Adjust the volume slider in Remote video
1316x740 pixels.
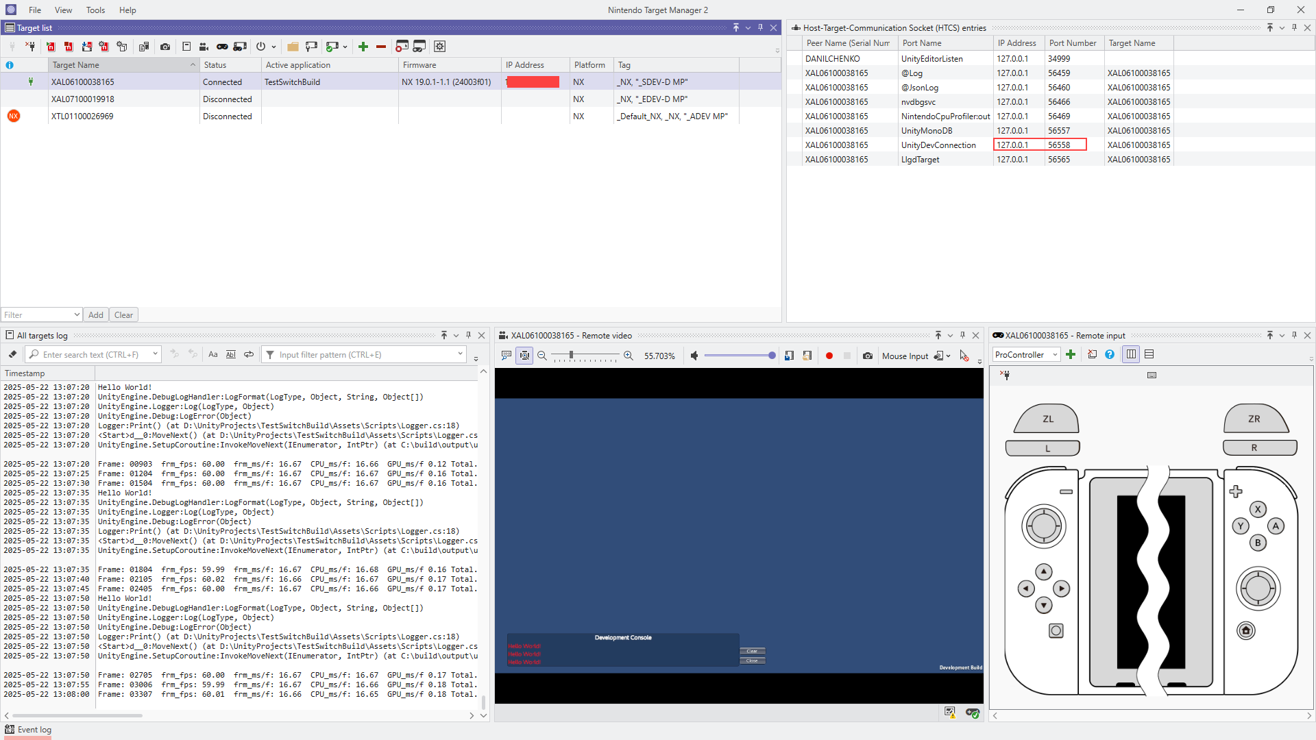tap(740, 356)
